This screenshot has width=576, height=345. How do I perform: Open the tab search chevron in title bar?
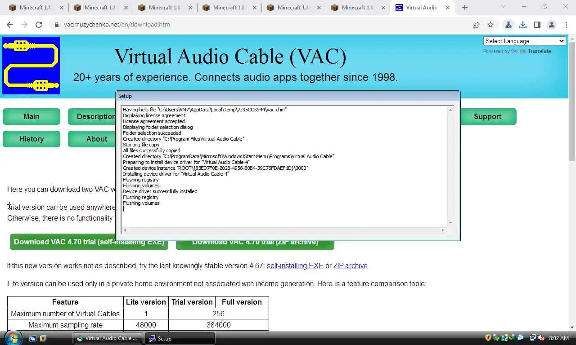503,7
